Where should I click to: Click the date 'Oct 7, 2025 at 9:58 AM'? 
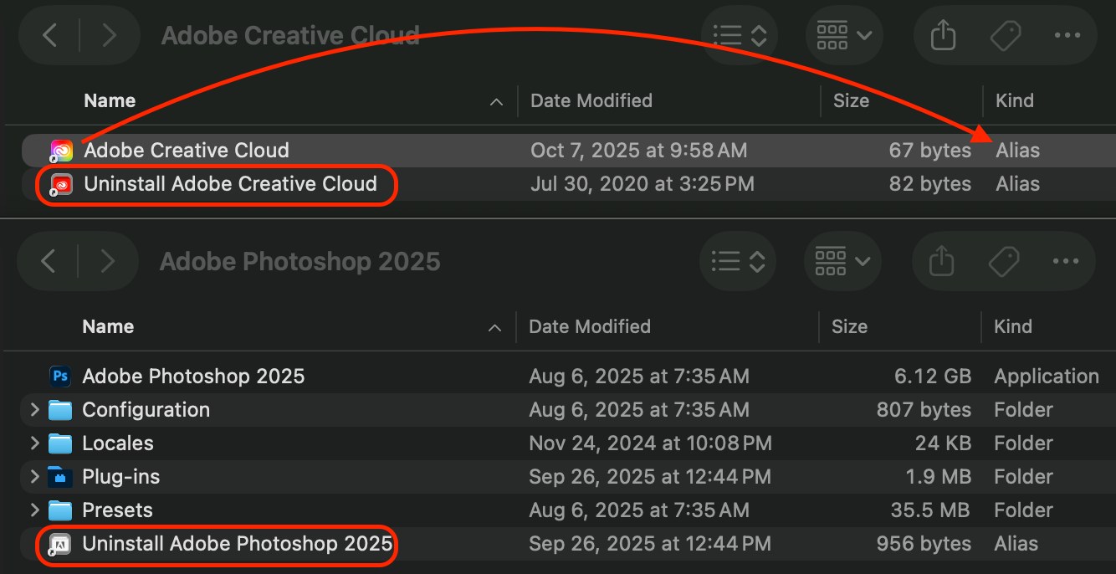pyautogui.click(x=639, y=151)
